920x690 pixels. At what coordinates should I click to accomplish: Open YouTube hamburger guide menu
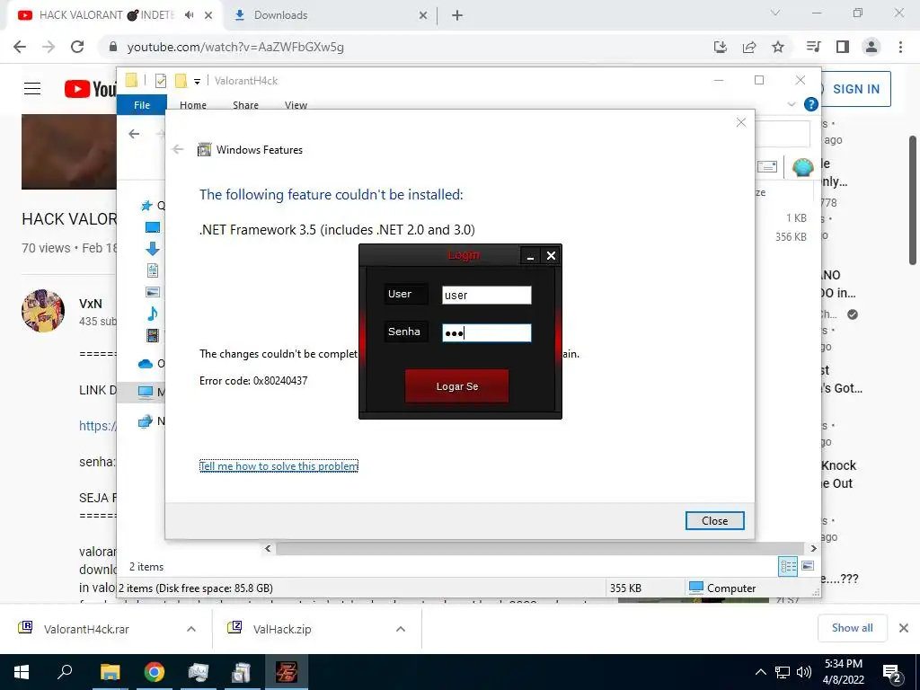pyautogui.click(x=32, y=89)
